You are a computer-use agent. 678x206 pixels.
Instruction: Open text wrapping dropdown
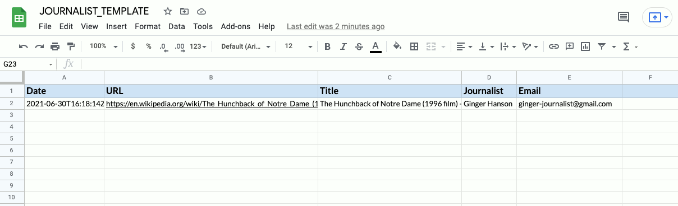507,46
